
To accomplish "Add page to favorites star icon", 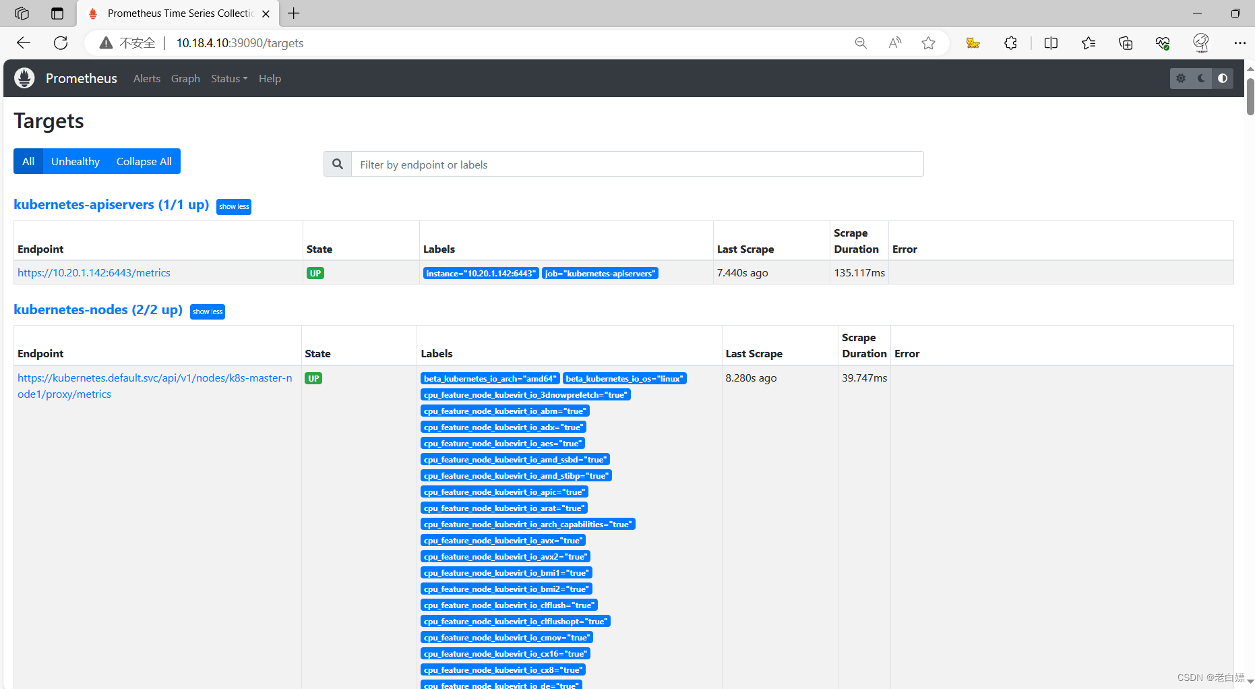I will 929,43.
